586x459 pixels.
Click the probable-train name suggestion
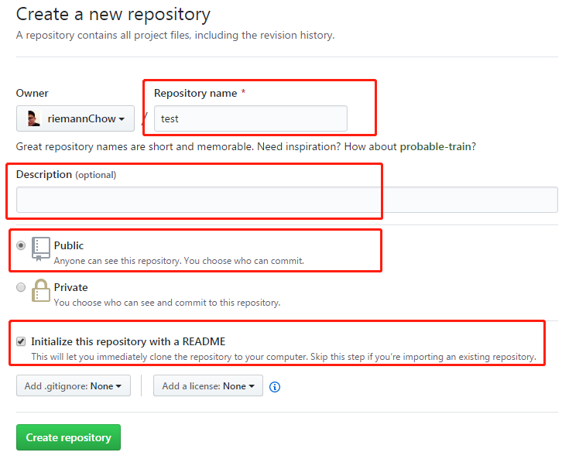coord(435,146)
